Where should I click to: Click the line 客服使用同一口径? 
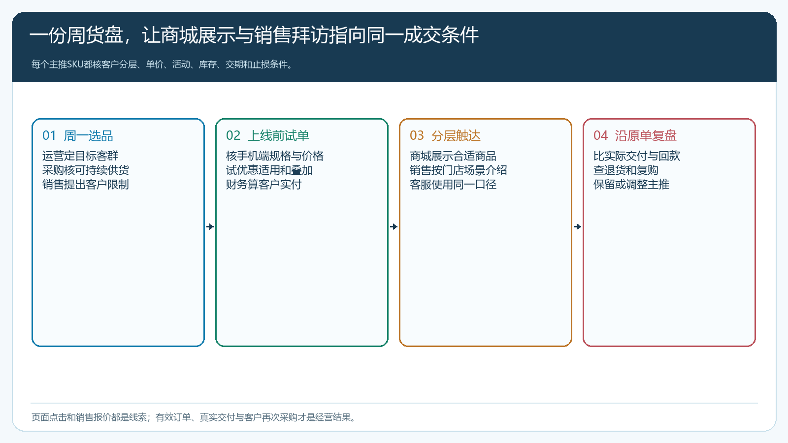tap(453, 185)
